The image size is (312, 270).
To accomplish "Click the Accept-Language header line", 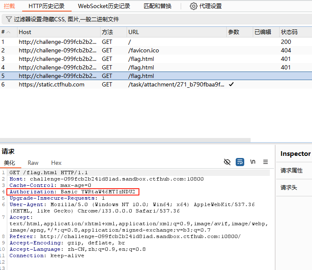I will pyautogui.click(x=78, y=249).
